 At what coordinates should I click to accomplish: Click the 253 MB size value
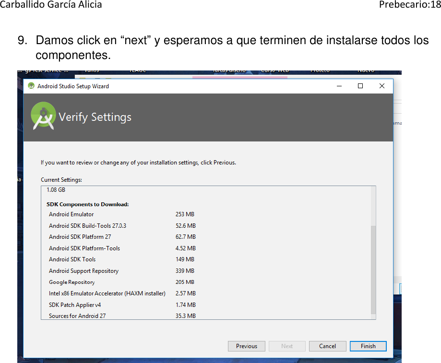[185, 214]
